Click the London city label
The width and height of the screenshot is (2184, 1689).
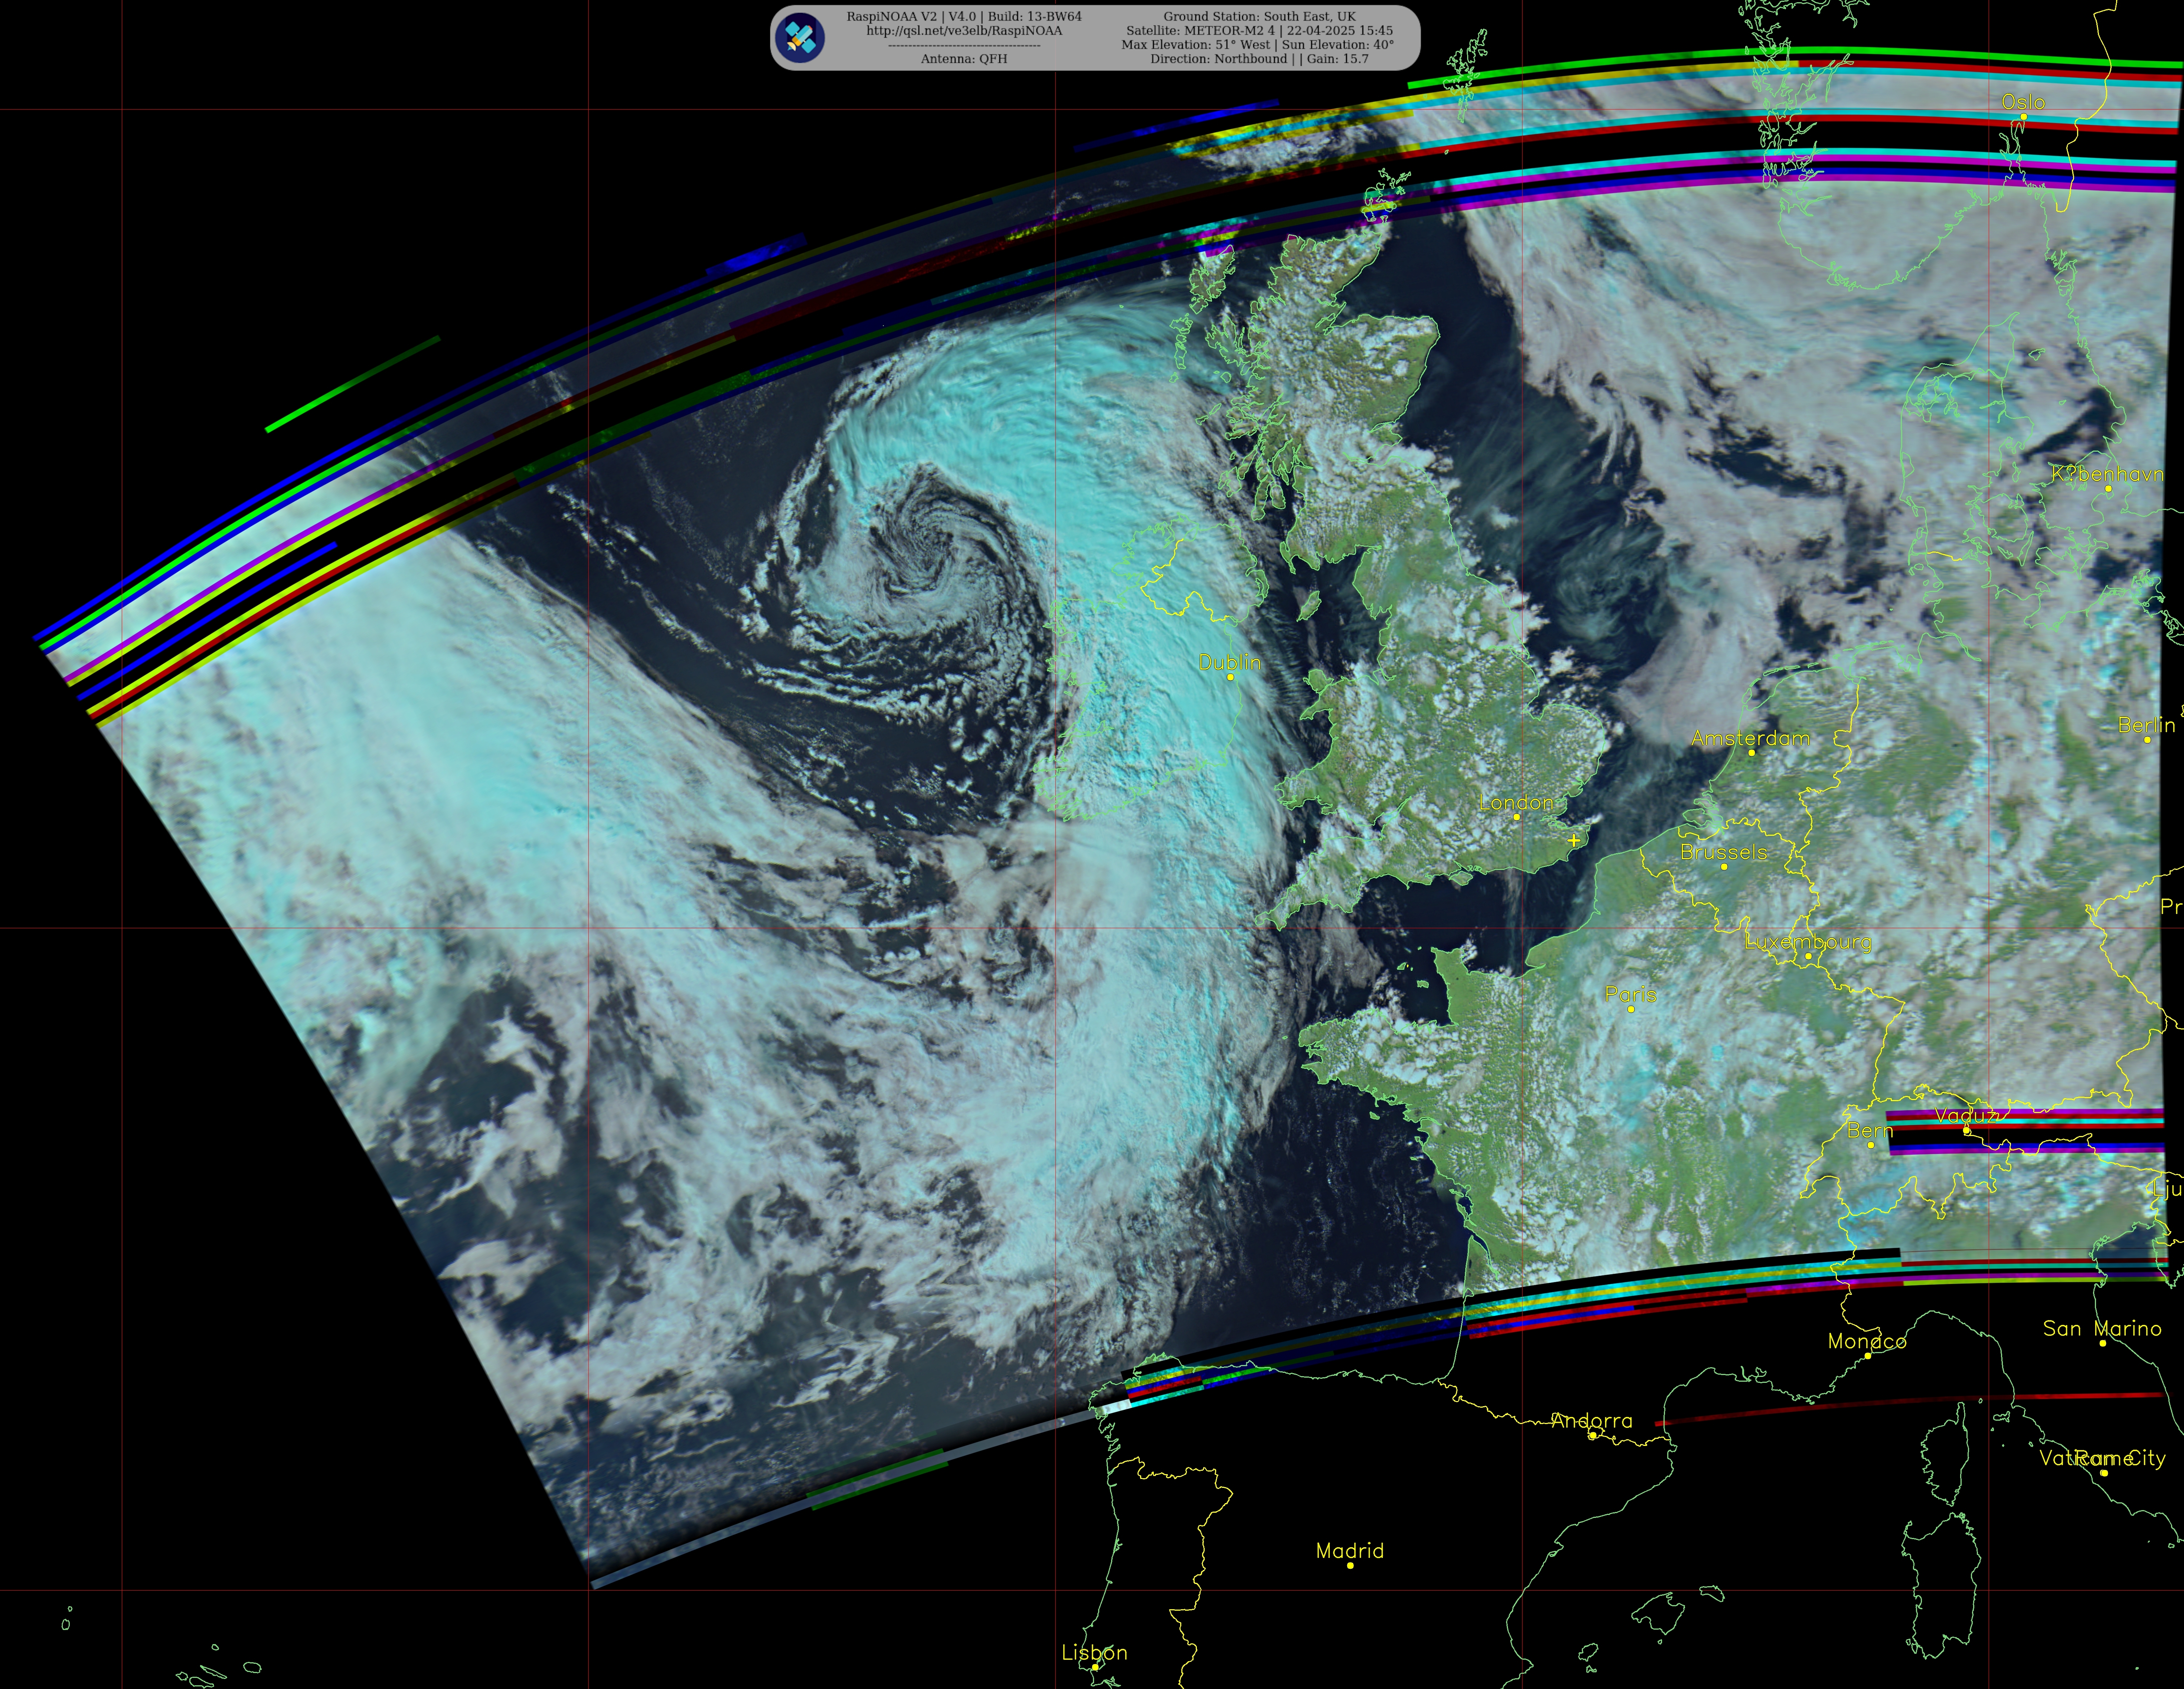1516,802
